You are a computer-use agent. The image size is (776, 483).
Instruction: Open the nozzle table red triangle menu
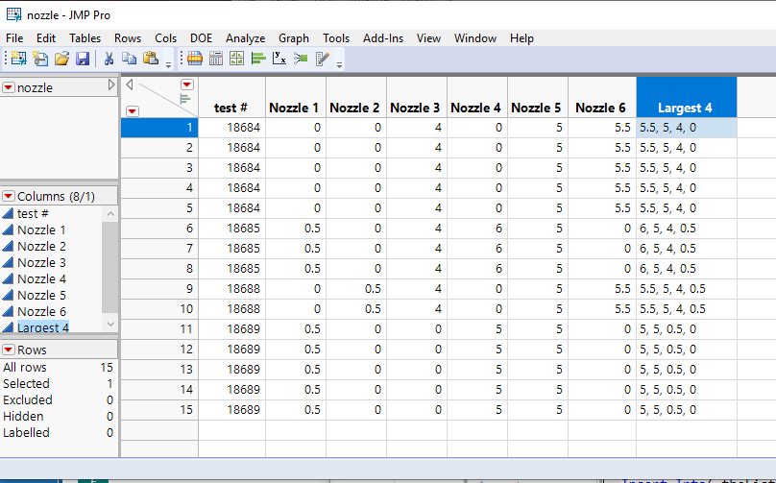point(9,87)
